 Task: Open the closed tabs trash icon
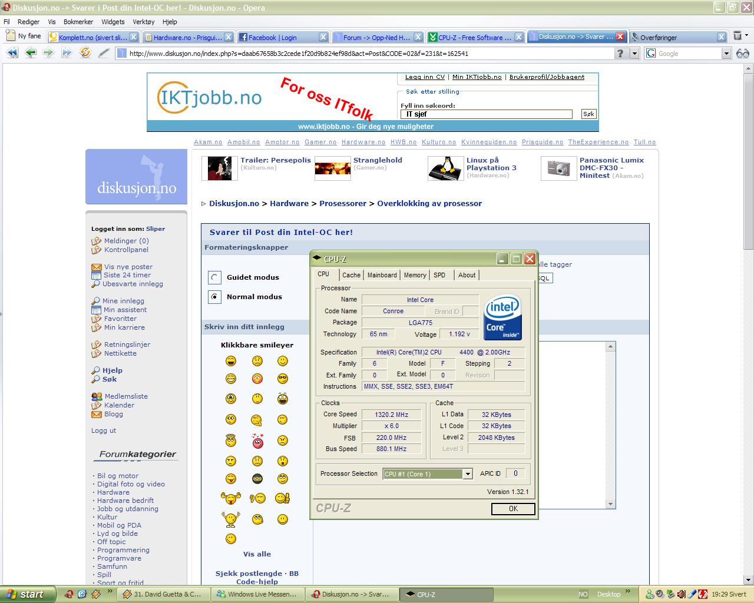(738, 37)
